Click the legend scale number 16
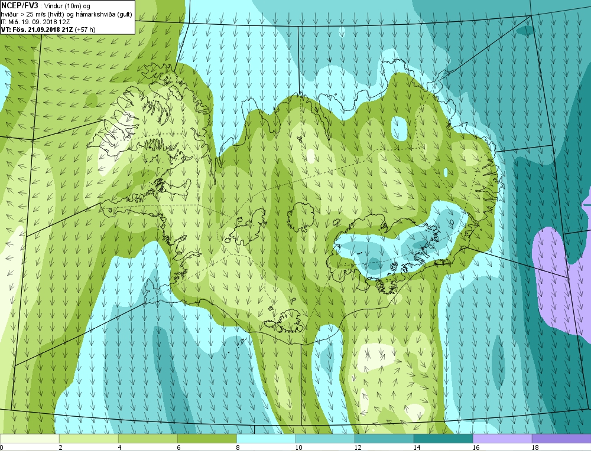 [476, 447]
